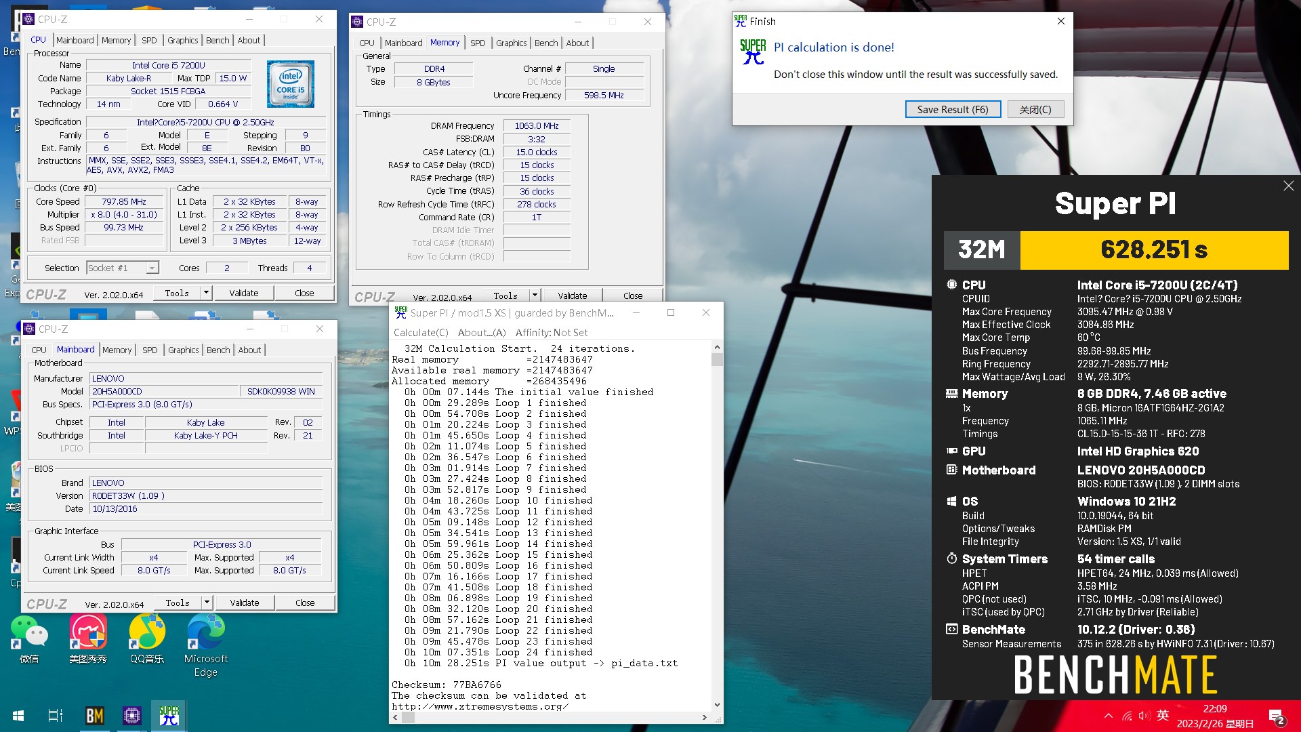Open volume control tray icon
Image resolution: width=1301 pixels, height=732 pixels.
tap(1144, 716)
